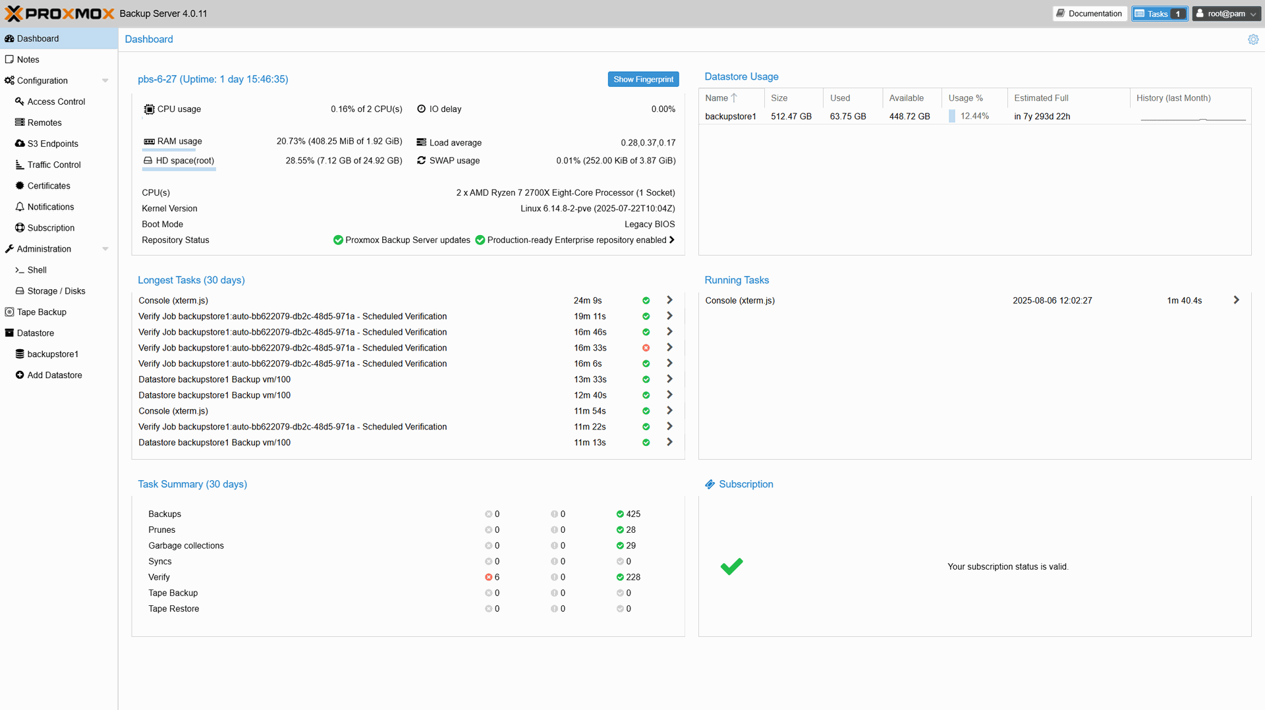Screen dimensions: 1265x710
Task: Click the Access Control key icon
Action: (20, 101)
